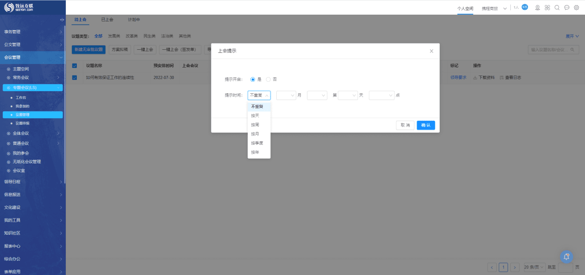Choose 不重复 from the dropdown list
Viewport: 585px width, 275px height.
click(259, 106)
